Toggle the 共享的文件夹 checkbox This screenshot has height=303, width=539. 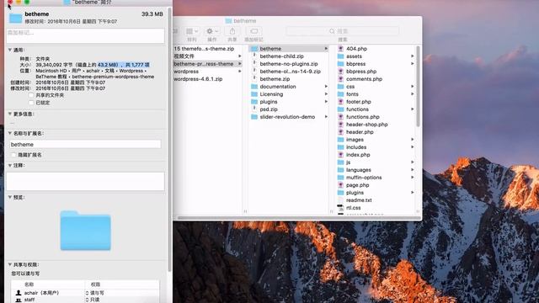[x=31, y=95]
